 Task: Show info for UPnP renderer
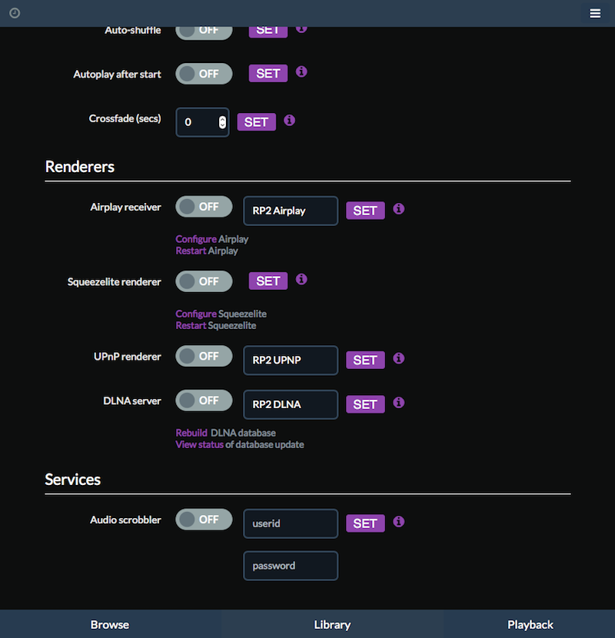tap(398, 358)
